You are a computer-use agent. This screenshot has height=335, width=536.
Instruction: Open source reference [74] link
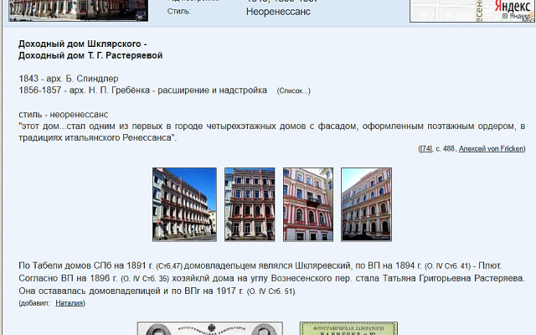click(425, 149)
